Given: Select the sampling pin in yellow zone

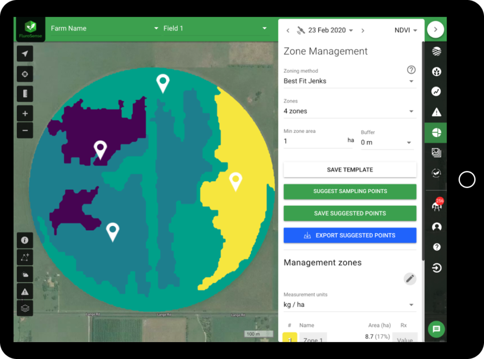Looking at the screenshot, I should [235, 181].
